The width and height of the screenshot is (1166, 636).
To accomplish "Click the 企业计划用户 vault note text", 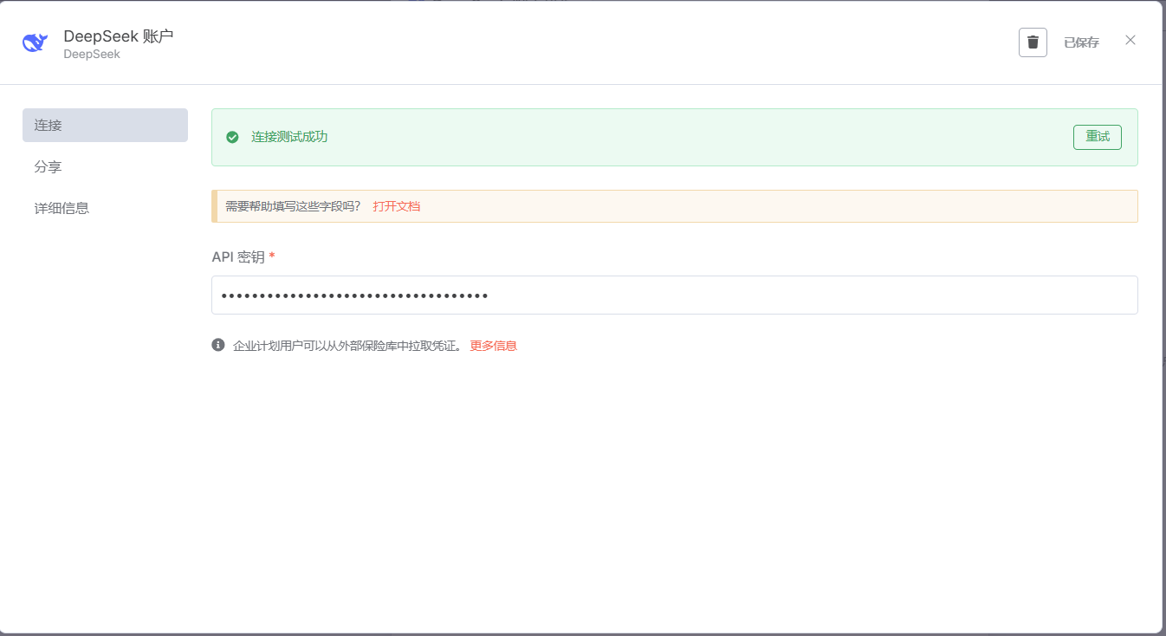I will click(x=348, y=346).
